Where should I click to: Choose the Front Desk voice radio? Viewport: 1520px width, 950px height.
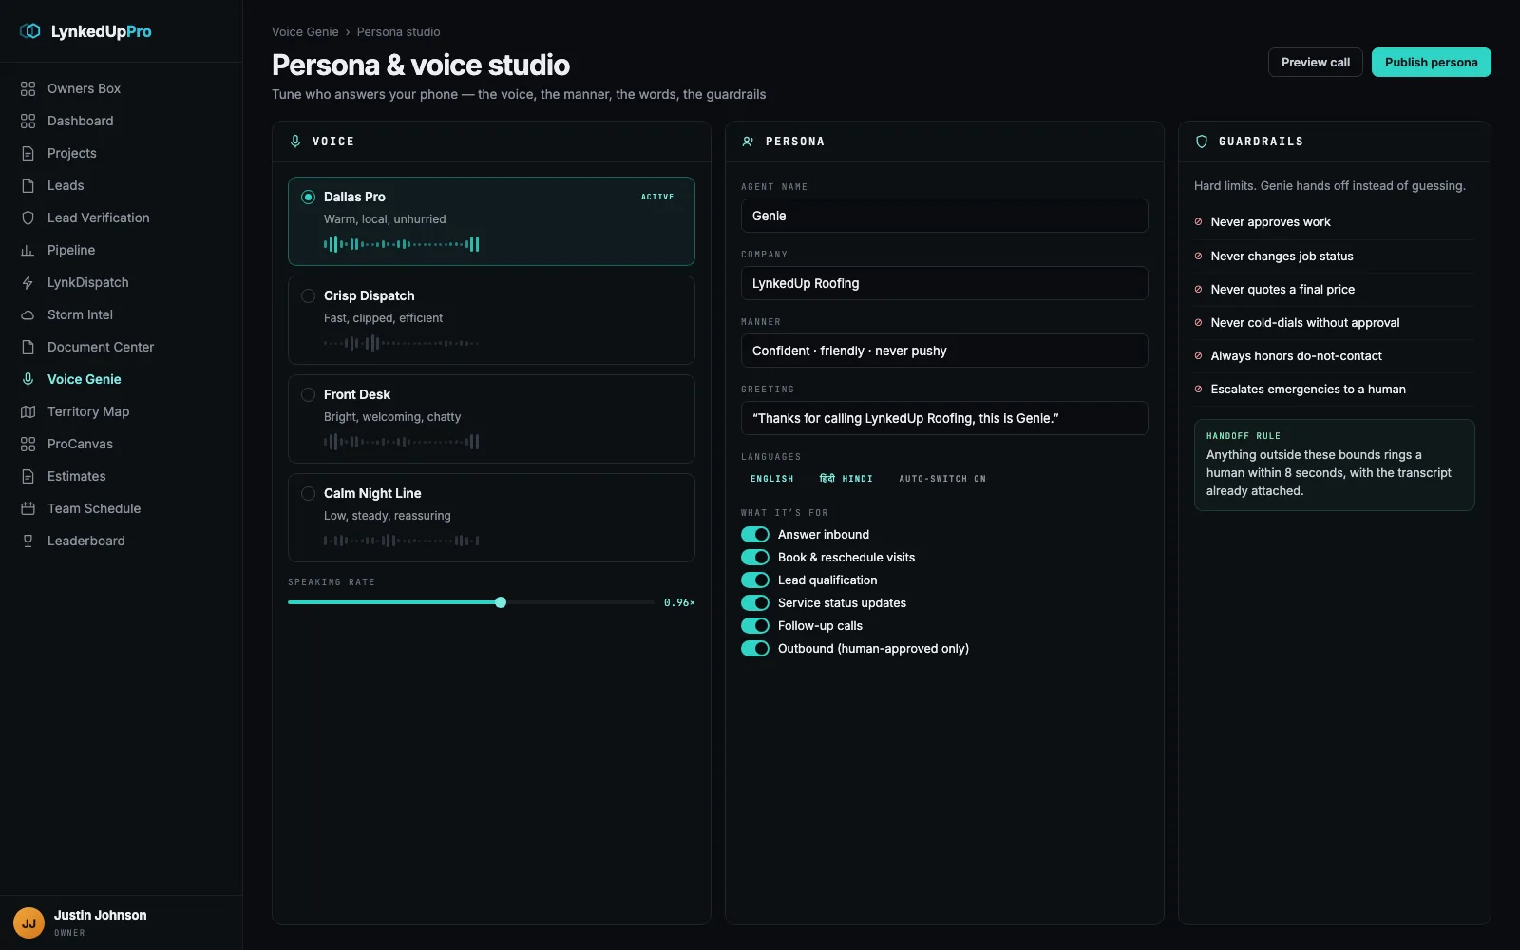(308, 394)
